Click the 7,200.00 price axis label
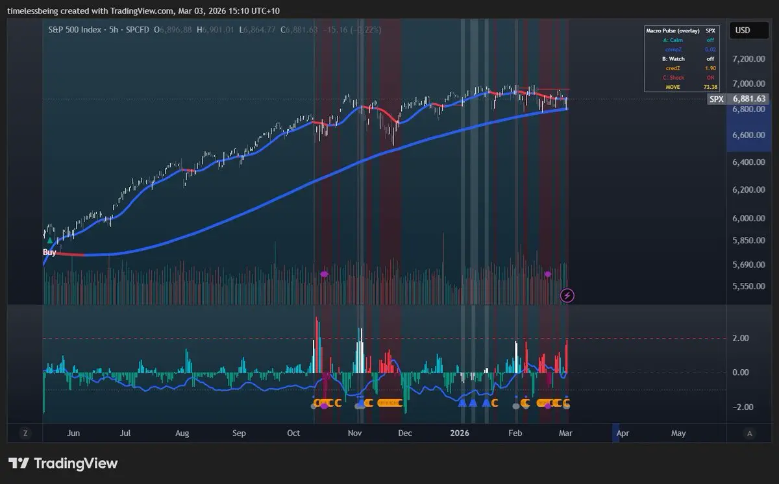779x484 pixels. click(x=748, y=59)
